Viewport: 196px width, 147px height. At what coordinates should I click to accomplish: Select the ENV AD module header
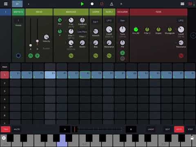pos(39,12)
